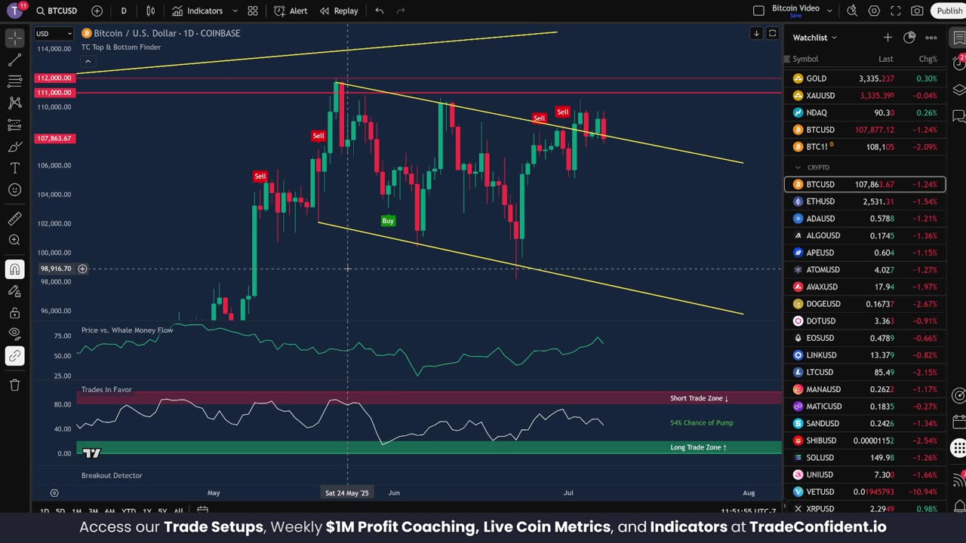The height and width of the screenshot is (543, 966).
Task: Click the scroll-to-latest down arrow button
Action: click(756, 33)
